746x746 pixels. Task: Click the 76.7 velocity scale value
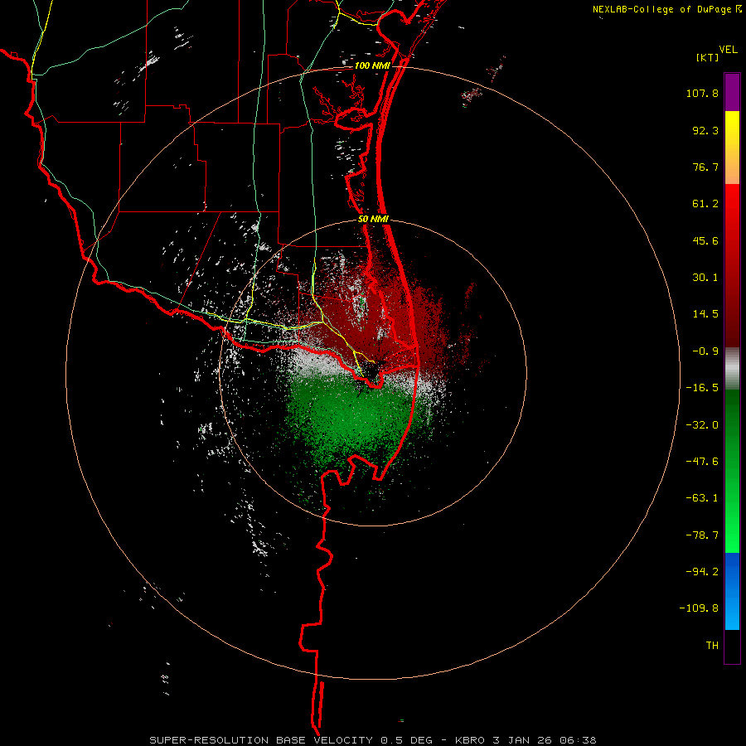point(705,167)
